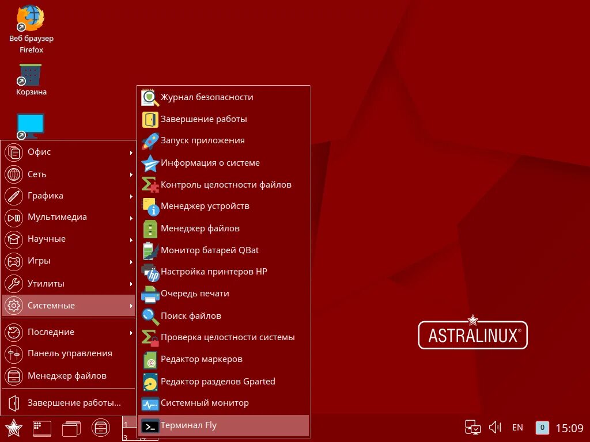Click the green cabinet icon for Менеджер файлов
The image size is (590, 442).
pos(150,228)
